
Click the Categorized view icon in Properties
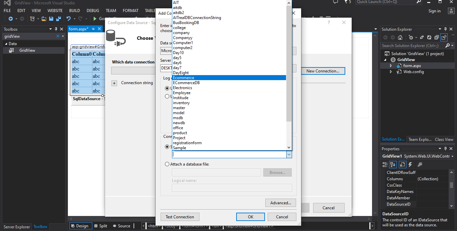(385, 165)
